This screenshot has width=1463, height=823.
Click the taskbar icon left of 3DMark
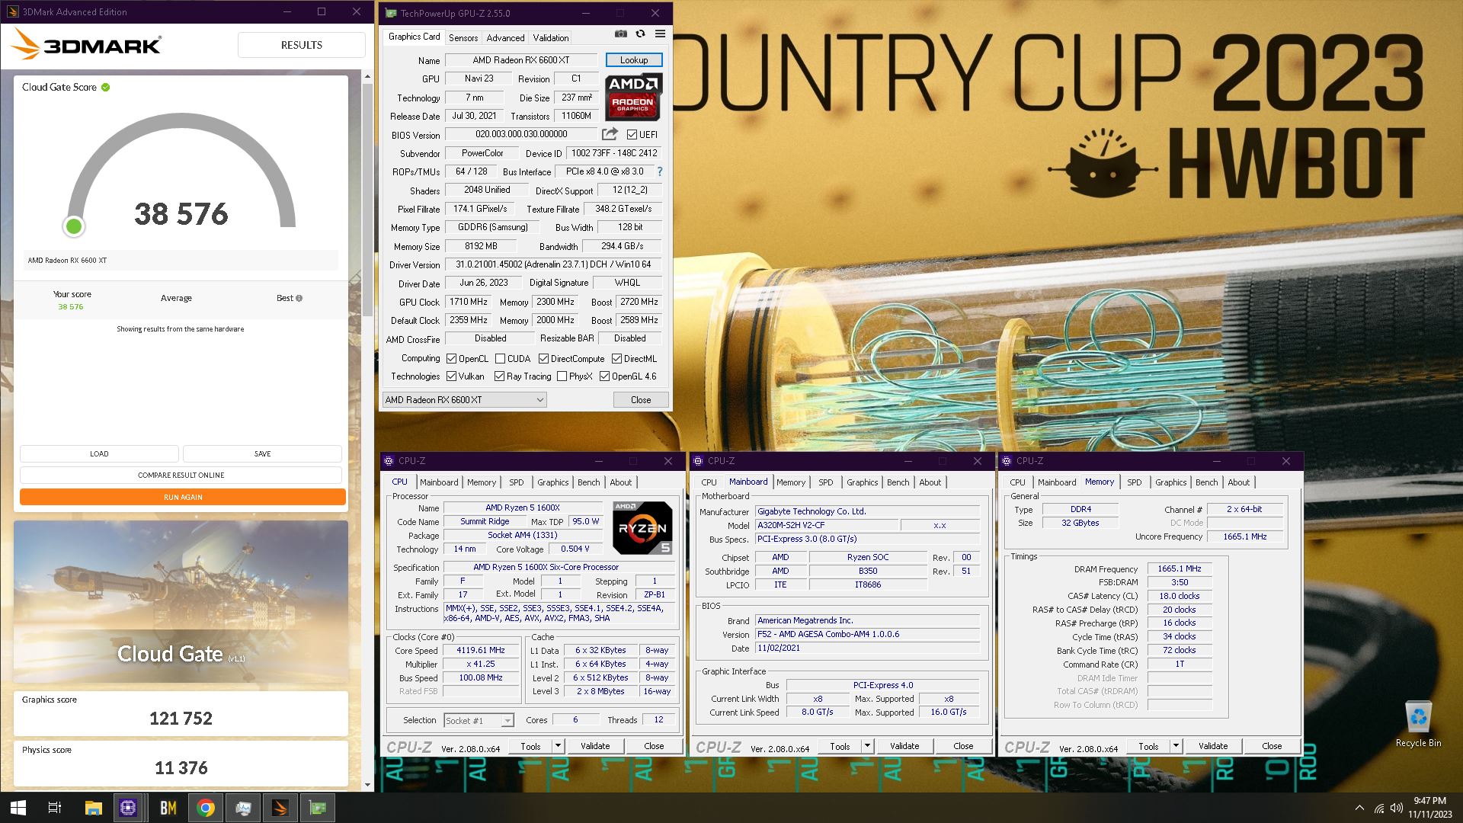242,808
